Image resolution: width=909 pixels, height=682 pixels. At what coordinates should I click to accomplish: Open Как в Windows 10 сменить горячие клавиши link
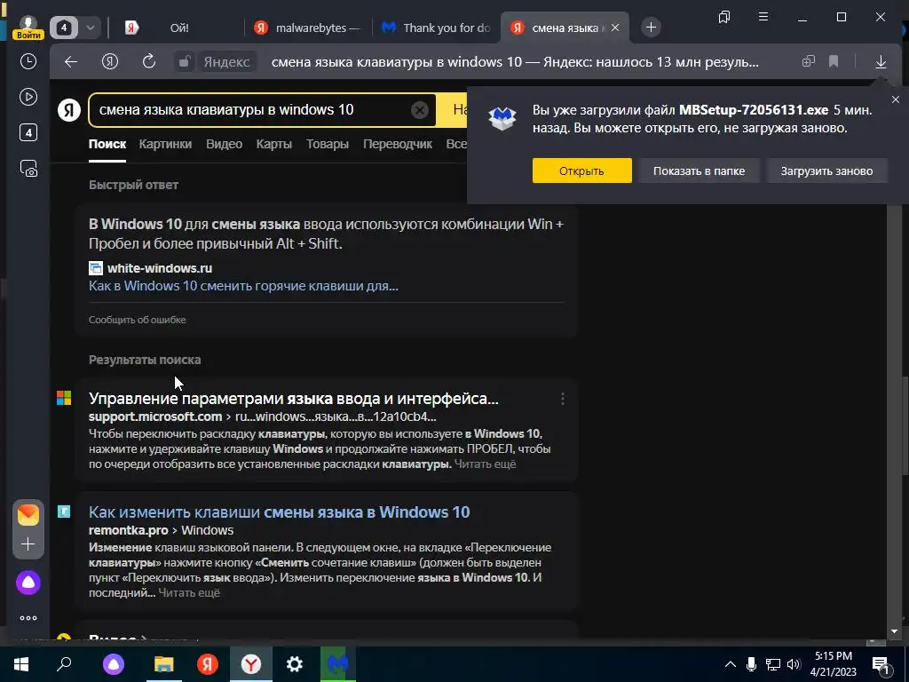point(243,286)
